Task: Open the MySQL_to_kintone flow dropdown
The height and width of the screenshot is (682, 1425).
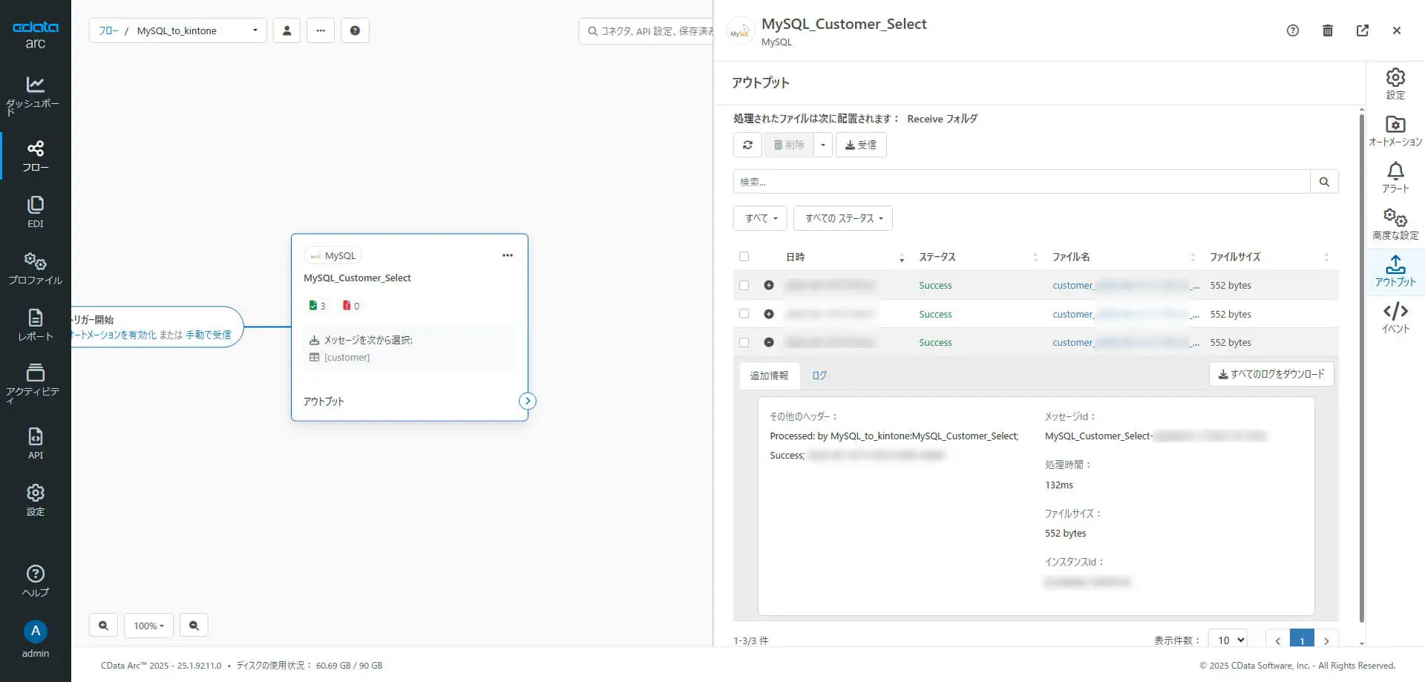Action: [178, 30]
